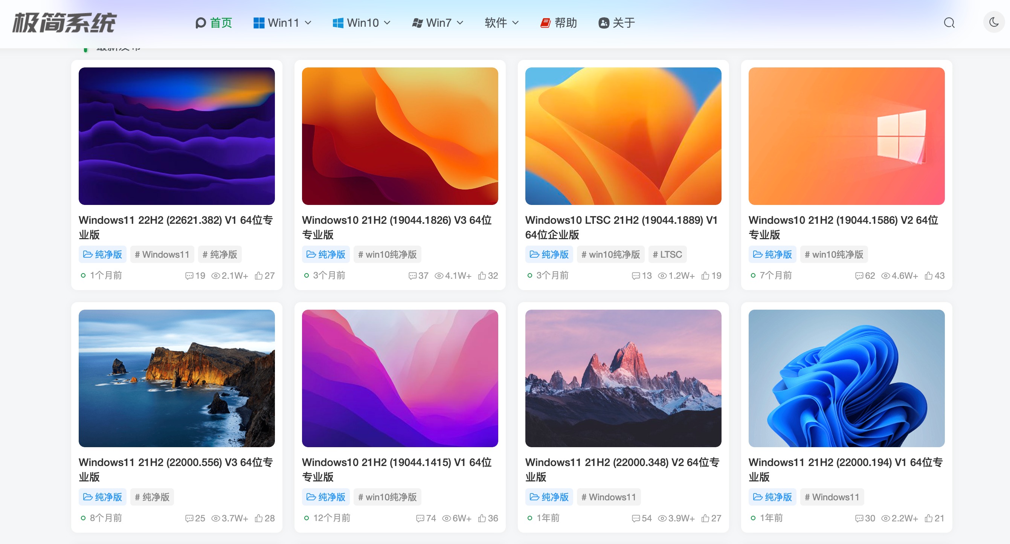
Task: Open the Windows10 21H2 (19044.1826) V3 thumbnail
Action: (400, 136)
